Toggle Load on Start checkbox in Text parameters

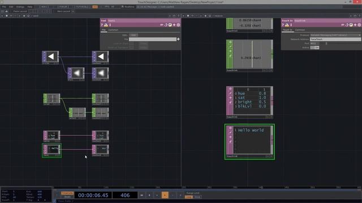(x=131, y=43)
